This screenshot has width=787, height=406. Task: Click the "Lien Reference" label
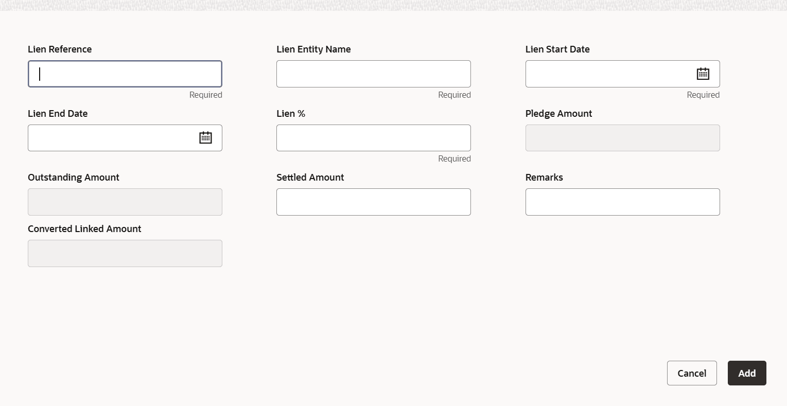(60, 49)
